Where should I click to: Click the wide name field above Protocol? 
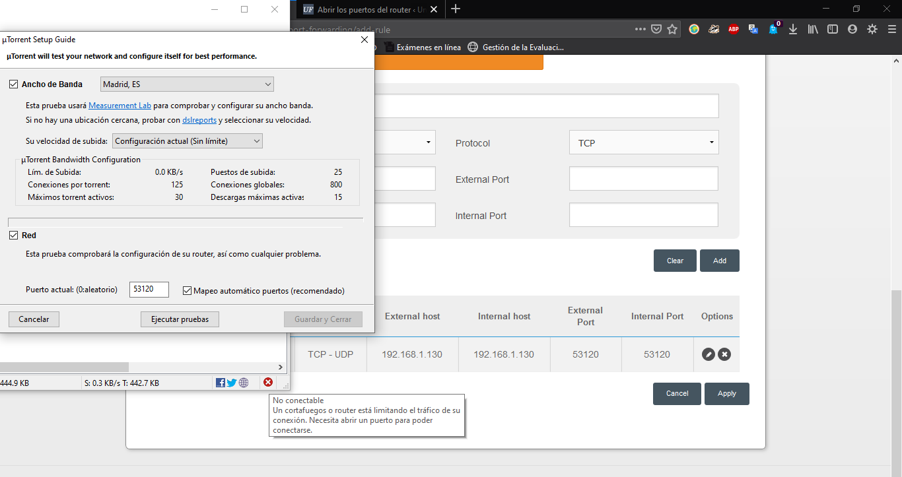pyautogui.click(x=547, y=106)
